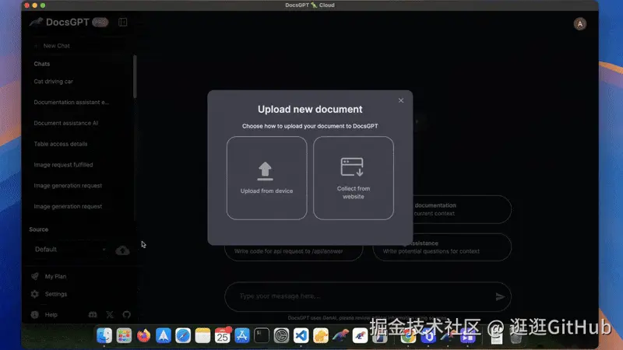Open Spark mail app from the dock
Viewport: 623px width, 350px height.
coord(164,336)
